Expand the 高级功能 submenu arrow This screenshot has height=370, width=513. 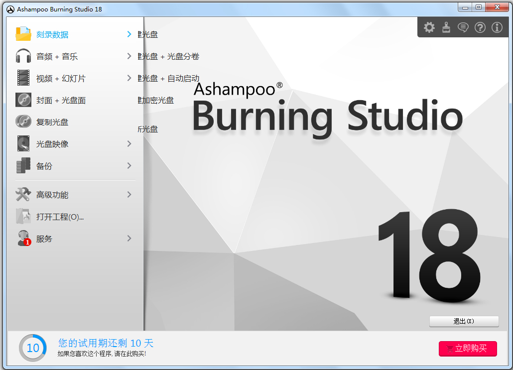pyautogui.click(x=129, y=195)
